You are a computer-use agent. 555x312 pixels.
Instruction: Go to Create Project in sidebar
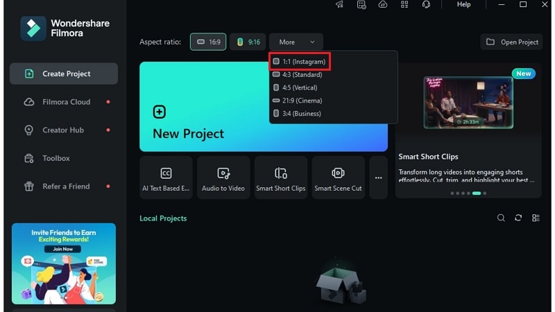point(64,73)
